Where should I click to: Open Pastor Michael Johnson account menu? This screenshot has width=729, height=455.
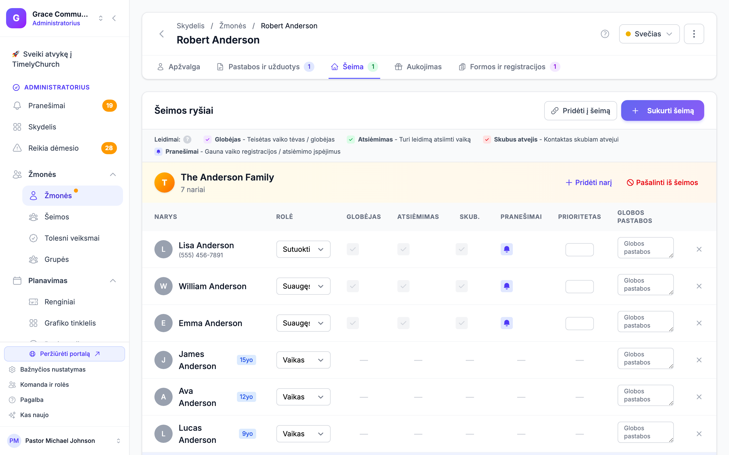coord(65,441)
